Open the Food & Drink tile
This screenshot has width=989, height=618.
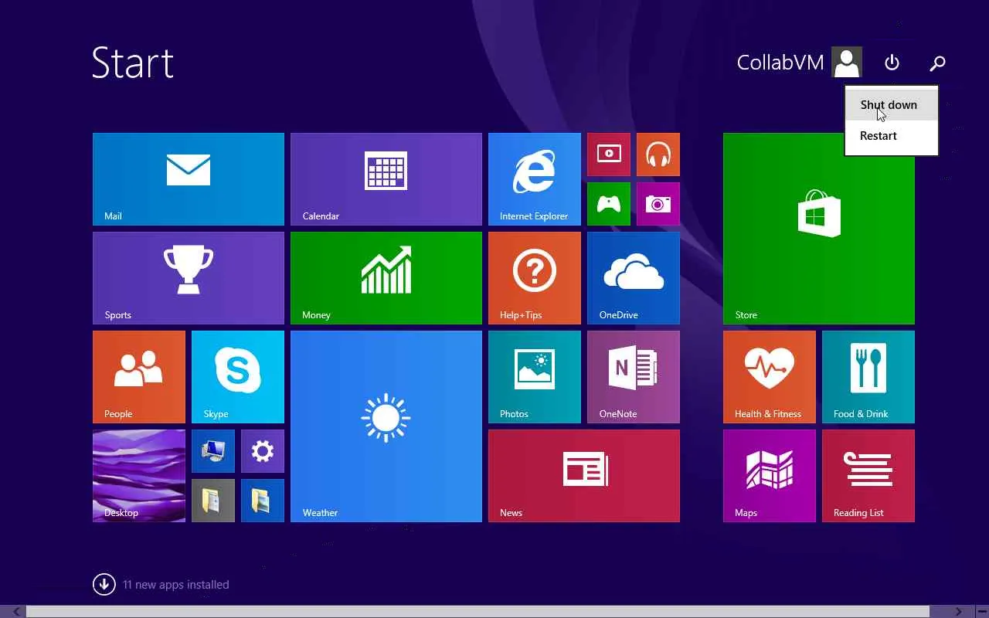click(868, 377)
